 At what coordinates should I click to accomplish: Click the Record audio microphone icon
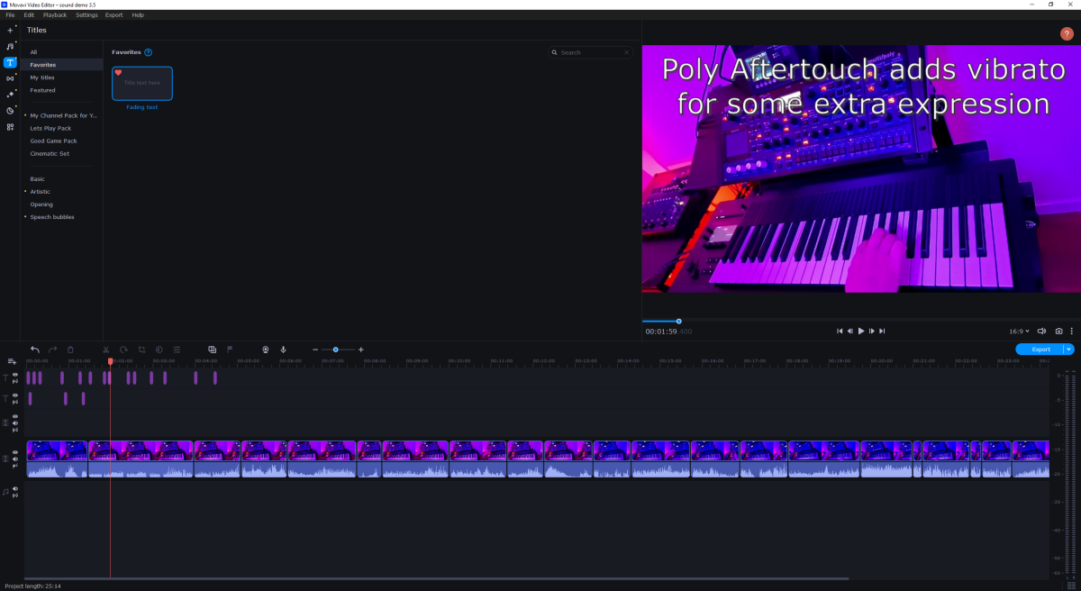tap(283, 350)
